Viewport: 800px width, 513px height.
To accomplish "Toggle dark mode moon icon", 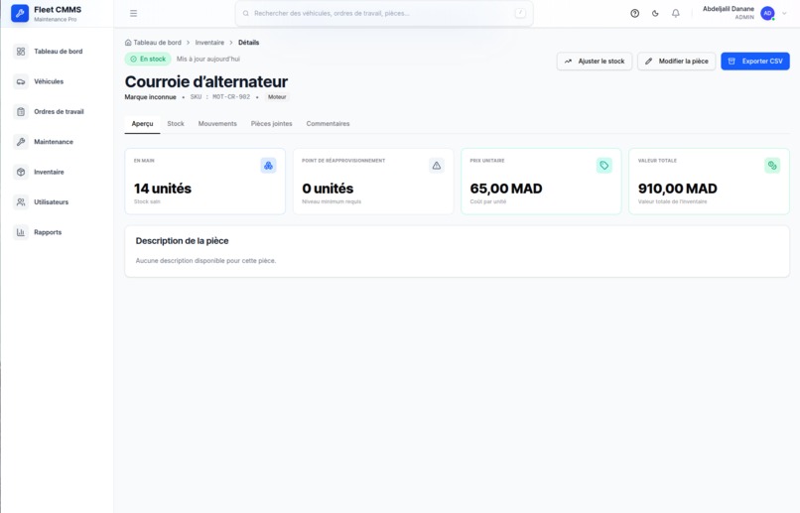I will (655, 13).
